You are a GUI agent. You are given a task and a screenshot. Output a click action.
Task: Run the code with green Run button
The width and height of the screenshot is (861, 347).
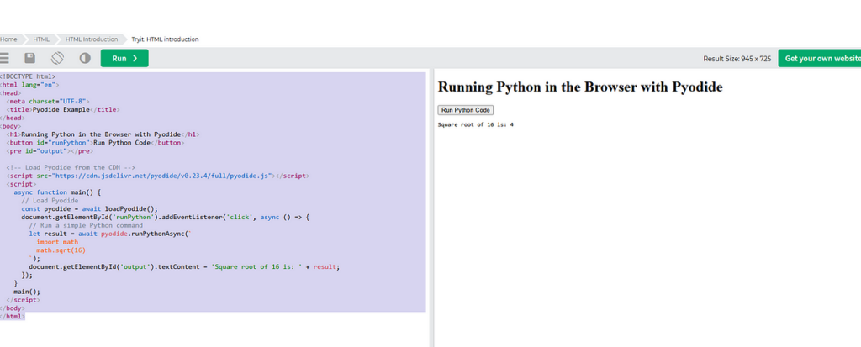coord(124,58)
